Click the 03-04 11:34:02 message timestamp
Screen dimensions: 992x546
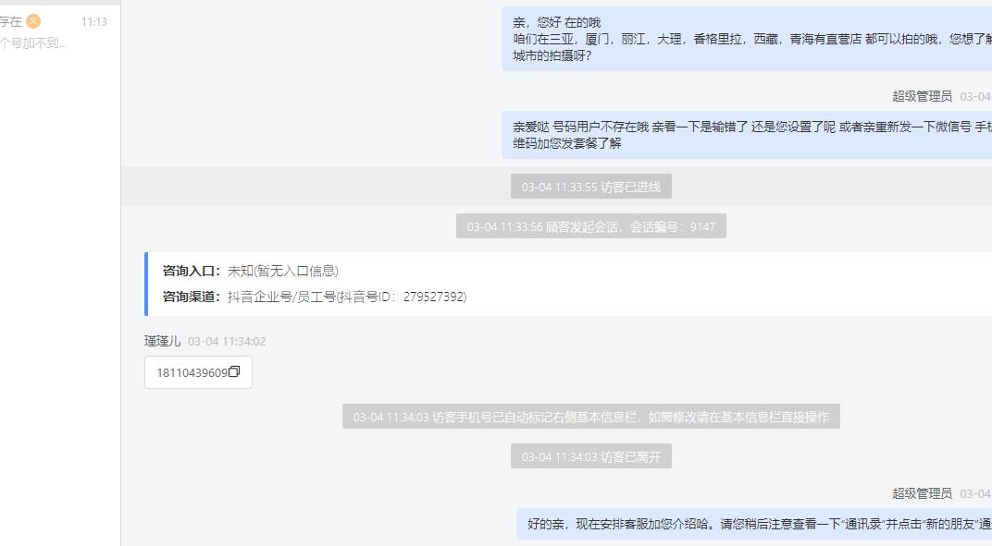coord(227,341)
